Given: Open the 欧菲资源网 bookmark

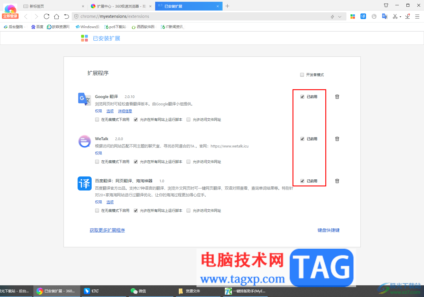Looking at the screenshot, I should click(58, 27).
